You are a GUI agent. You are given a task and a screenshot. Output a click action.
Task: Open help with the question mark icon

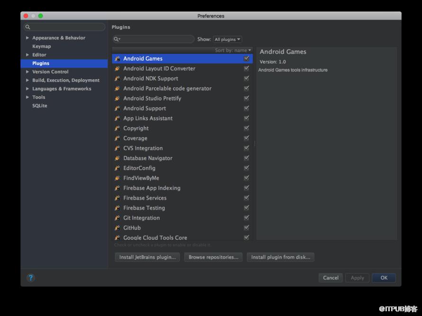click(31, 278)
